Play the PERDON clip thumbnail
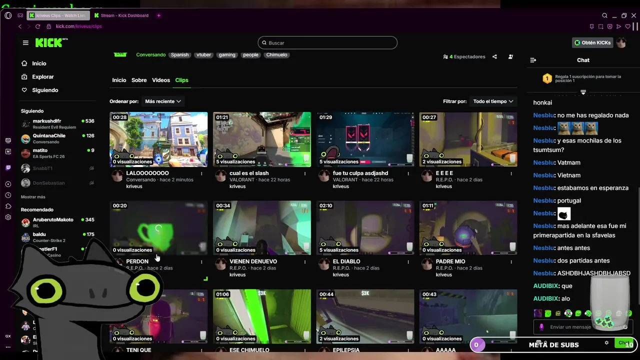The width and height of the screenshot is (640, 360). [158, 228]
